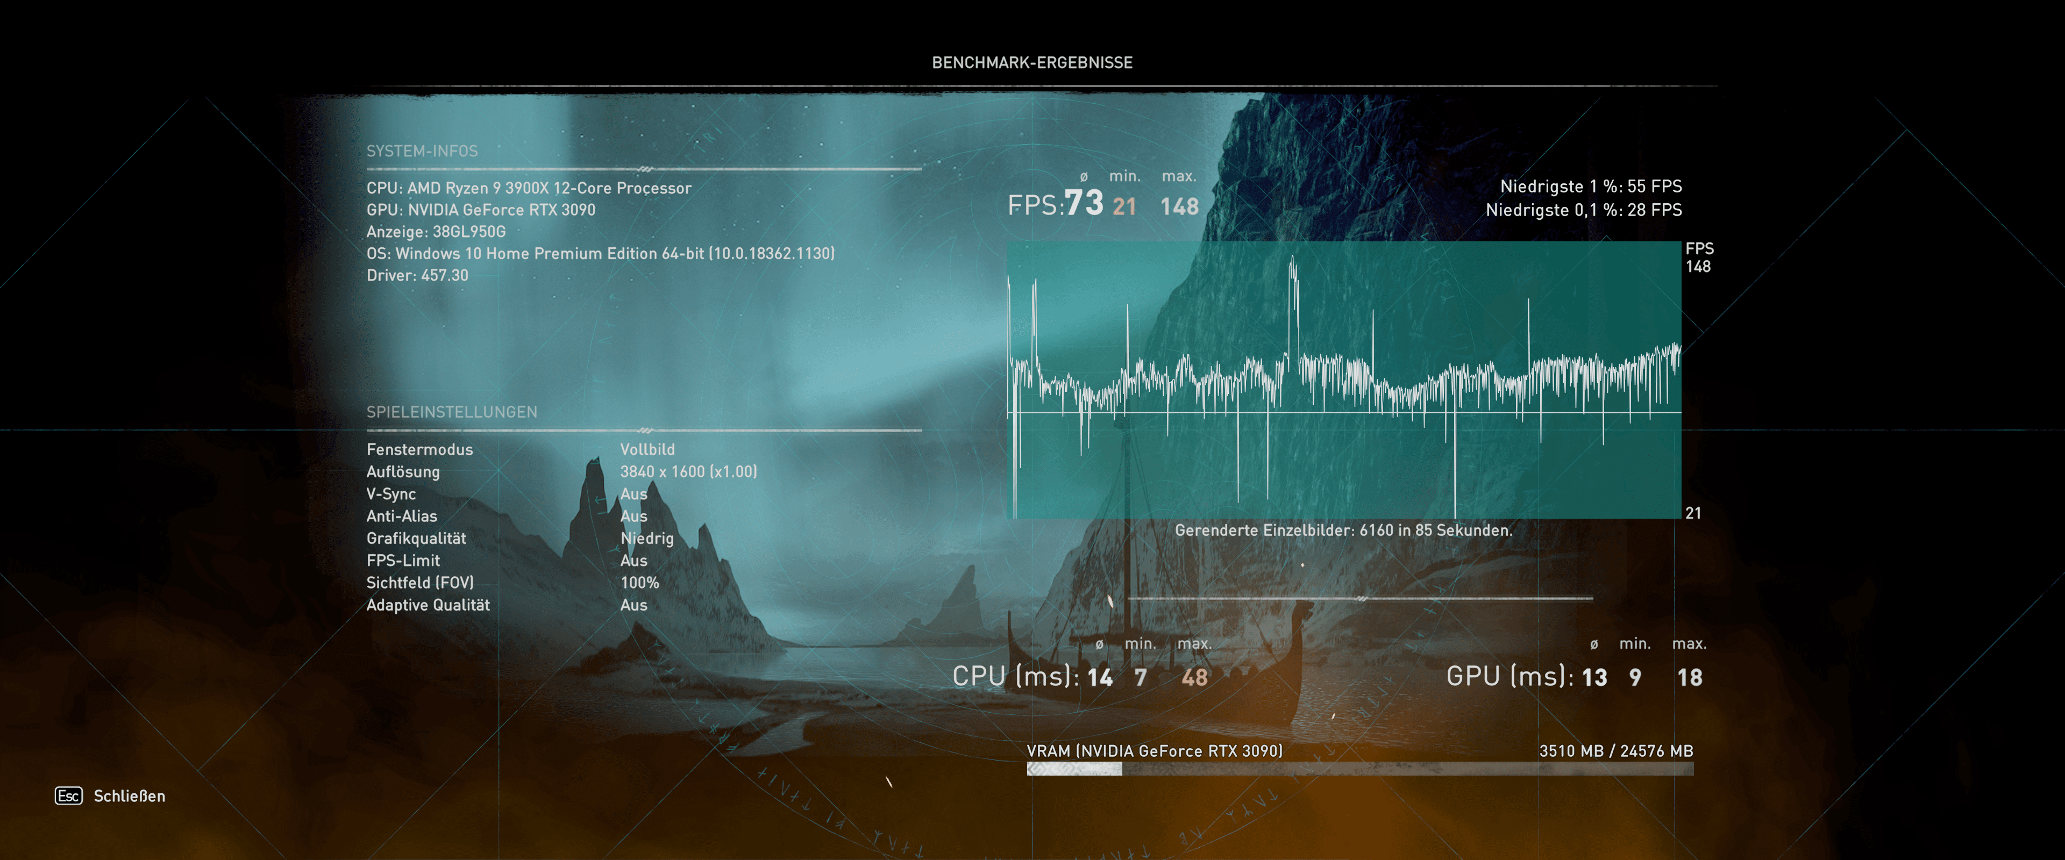The height and width of the screenshot is (860, 2065).
Task: Click the Auflösung setting label
Action: 402,472
